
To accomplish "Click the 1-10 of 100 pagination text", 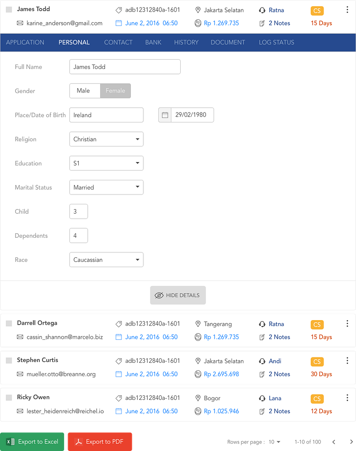I will (307, 442).
